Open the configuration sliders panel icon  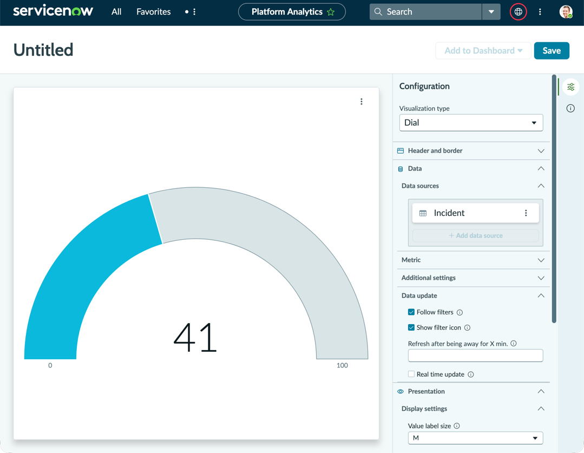570,87
